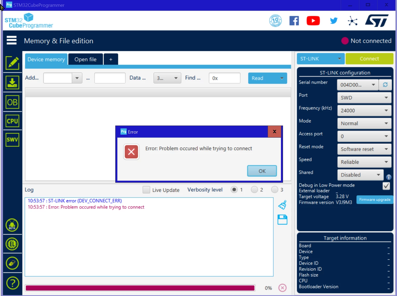
Task: Toggle the Live Update checkbox
Action: point(146,190)
